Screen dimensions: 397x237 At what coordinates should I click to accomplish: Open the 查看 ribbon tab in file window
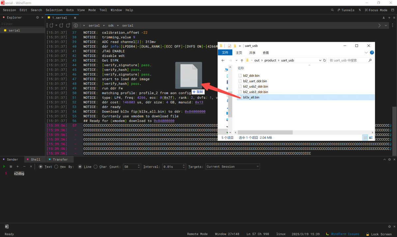click(x=266, y=53)
